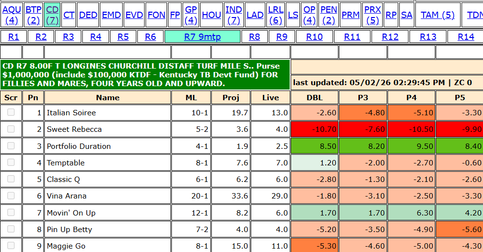
Task: Toggle scratch checkbox for Movin' On Up
Action: pyautogui.click(x=11, y=212)
